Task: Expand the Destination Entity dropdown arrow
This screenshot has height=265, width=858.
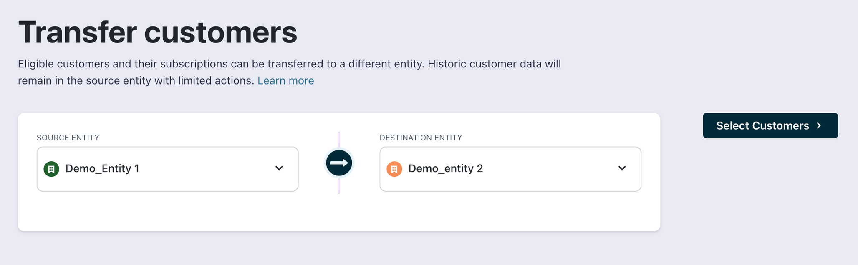Action: [622, 168]
